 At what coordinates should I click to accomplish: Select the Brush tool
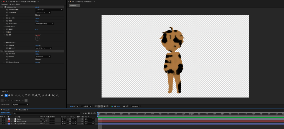(43, 95)
